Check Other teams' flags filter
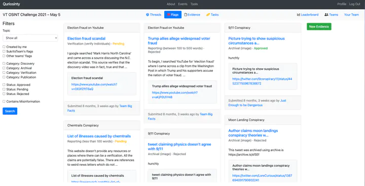 [4, 56]
